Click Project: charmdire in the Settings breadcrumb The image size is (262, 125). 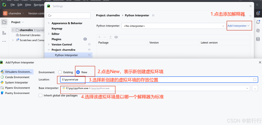pyautogui.click(x=108, y=15)
